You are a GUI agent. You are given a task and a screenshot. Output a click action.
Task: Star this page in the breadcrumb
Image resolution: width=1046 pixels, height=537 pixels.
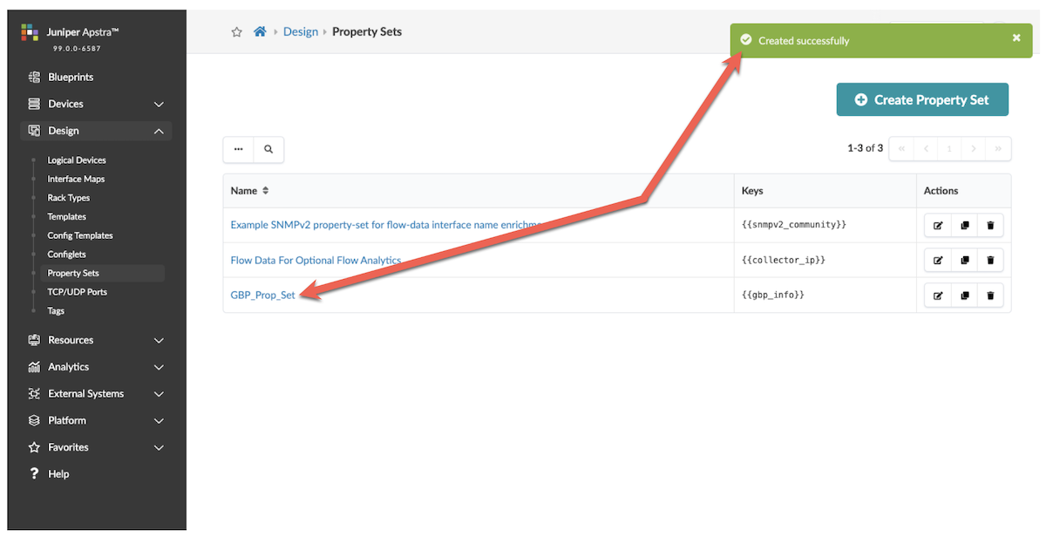[x=236, y=31]
